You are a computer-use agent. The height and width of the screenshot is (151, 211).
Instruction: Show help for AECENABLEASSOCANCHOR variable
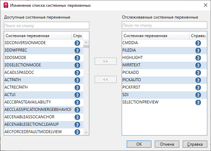click(x=77, y=117)
